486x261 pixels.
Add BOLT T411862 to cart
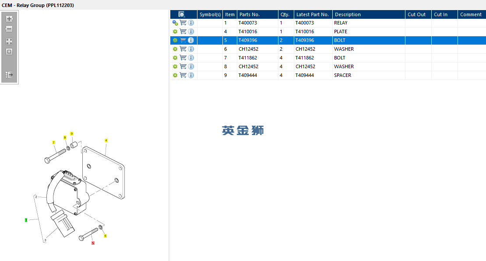[x=183, y=57]
